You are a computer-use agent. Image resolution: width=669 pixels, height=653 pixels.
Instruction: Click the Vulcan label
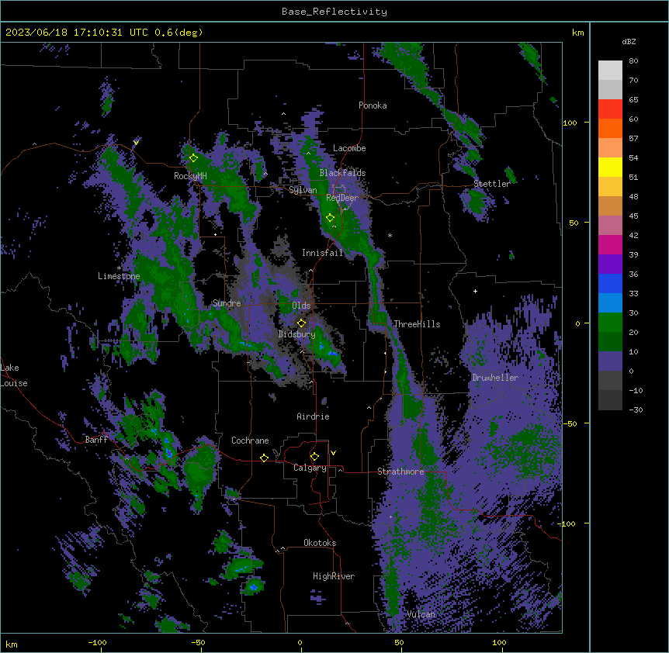421,614
